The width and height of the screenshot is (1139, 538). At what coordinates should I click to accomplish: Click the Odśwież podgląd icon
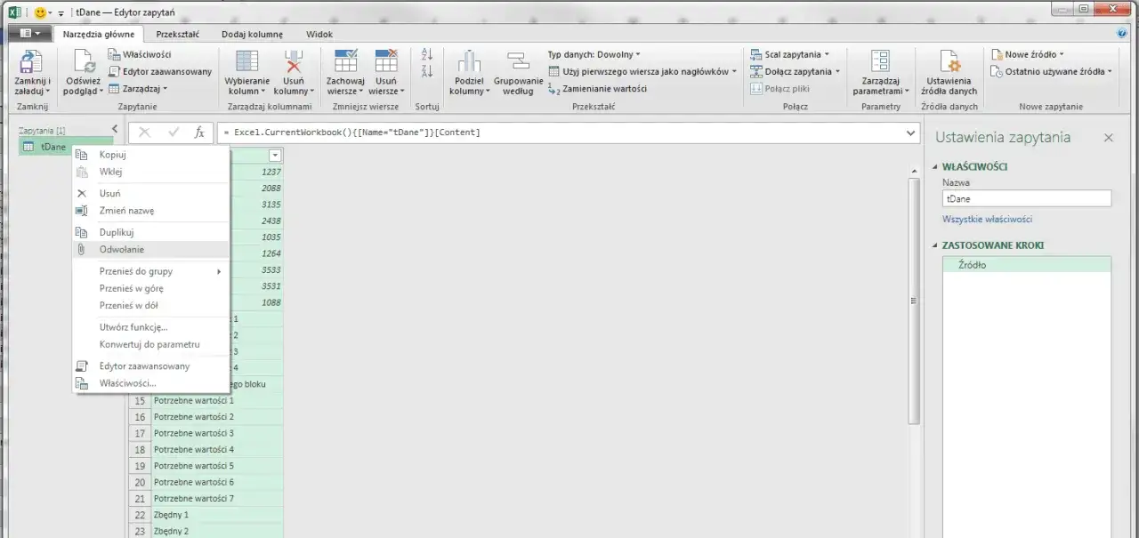(x=84, y=62)
